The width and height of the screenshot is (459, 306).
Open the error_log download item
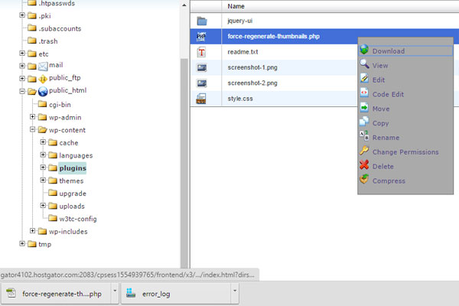point(176,294)
